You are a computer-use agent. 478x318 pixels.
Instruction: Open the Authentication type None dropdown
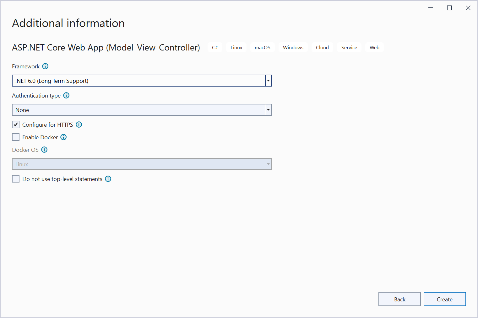point(142,110)
